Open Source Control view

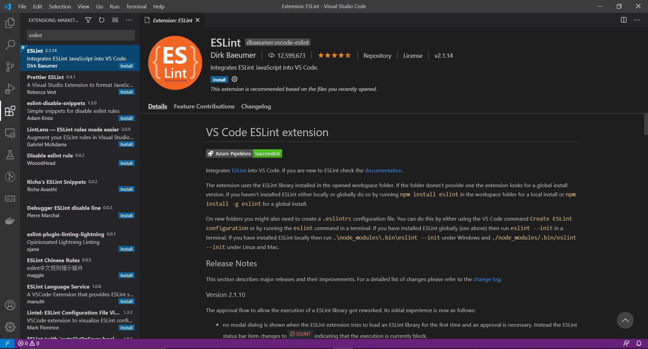point(10,67)
